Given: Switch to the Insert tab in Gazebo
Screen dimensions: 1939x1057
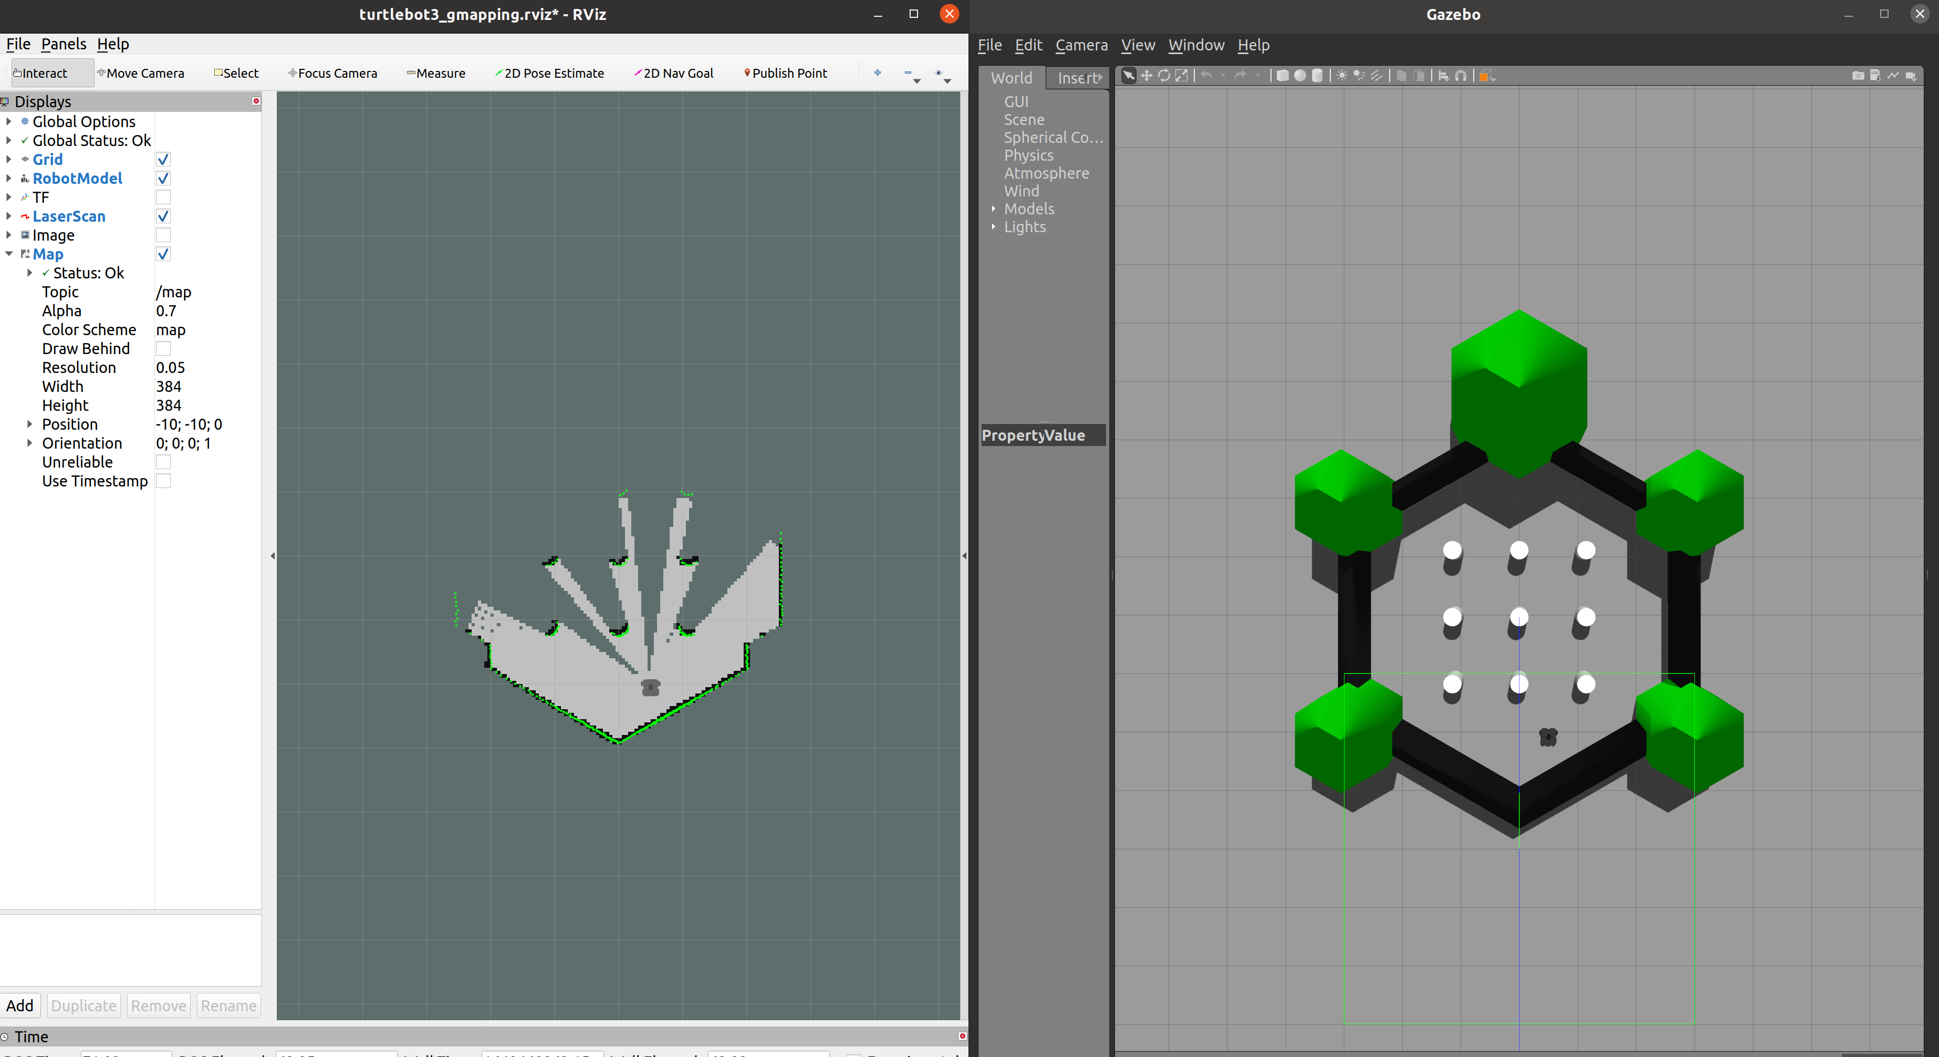Looking at the screenshot, I should [1078, 78].
